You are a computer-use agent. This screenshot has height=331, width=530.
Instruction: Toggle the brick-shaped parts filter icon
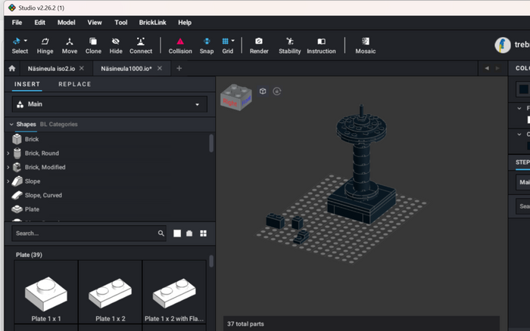pyautogui.click(x=189, y=234)
